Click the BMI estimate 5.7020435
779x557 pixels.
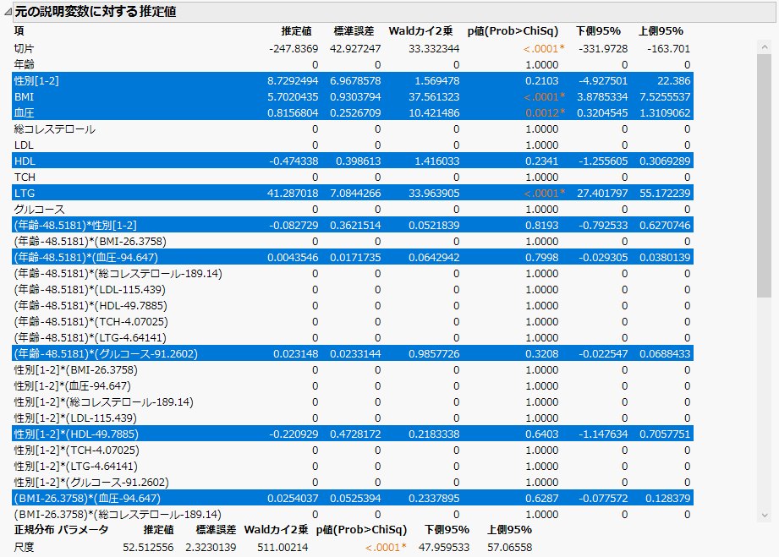[293, 97]
